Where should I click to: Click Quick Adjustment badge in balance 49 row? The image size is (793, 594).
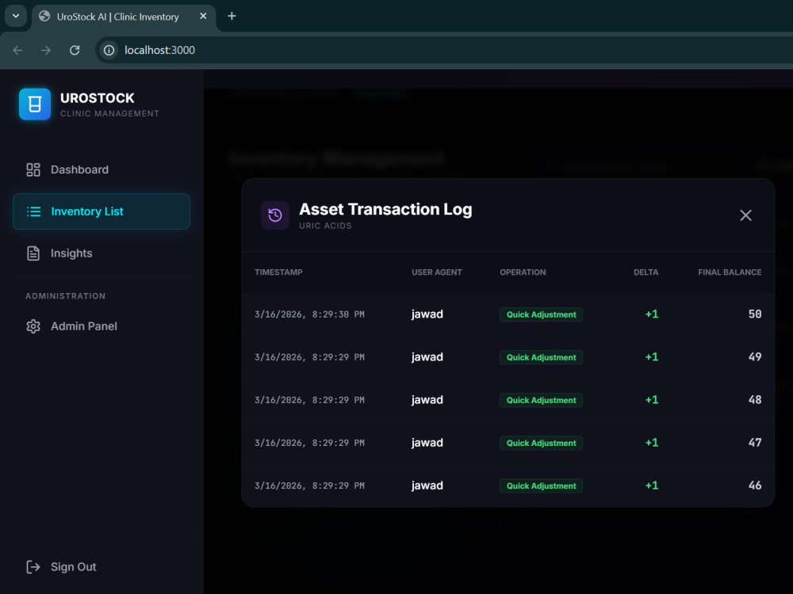click(541, 357)
